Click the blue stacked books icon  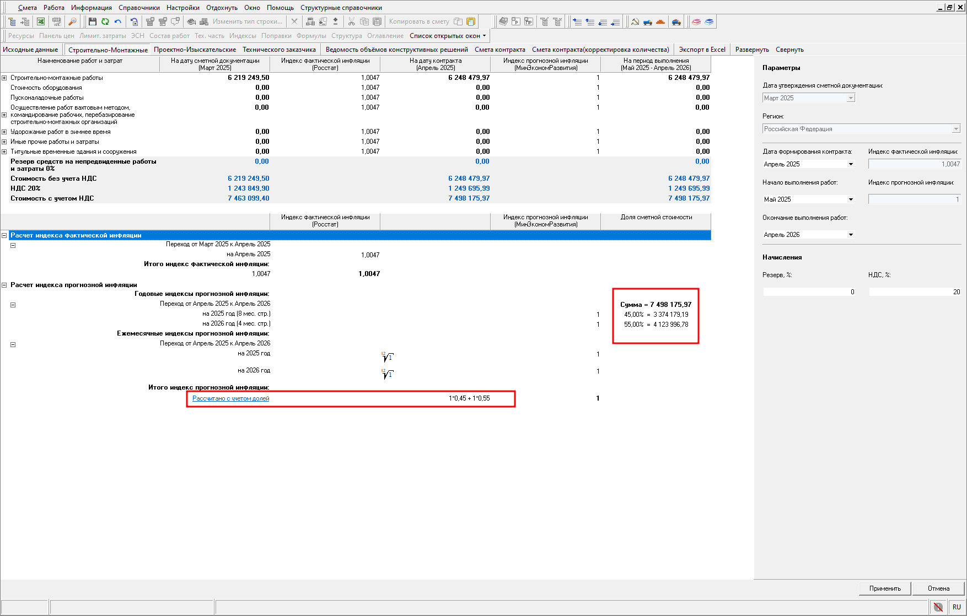click(709, 21)
